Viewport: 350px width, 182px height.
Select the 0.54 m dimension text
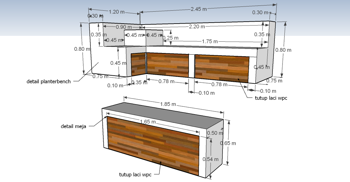[x=211, y=159]
